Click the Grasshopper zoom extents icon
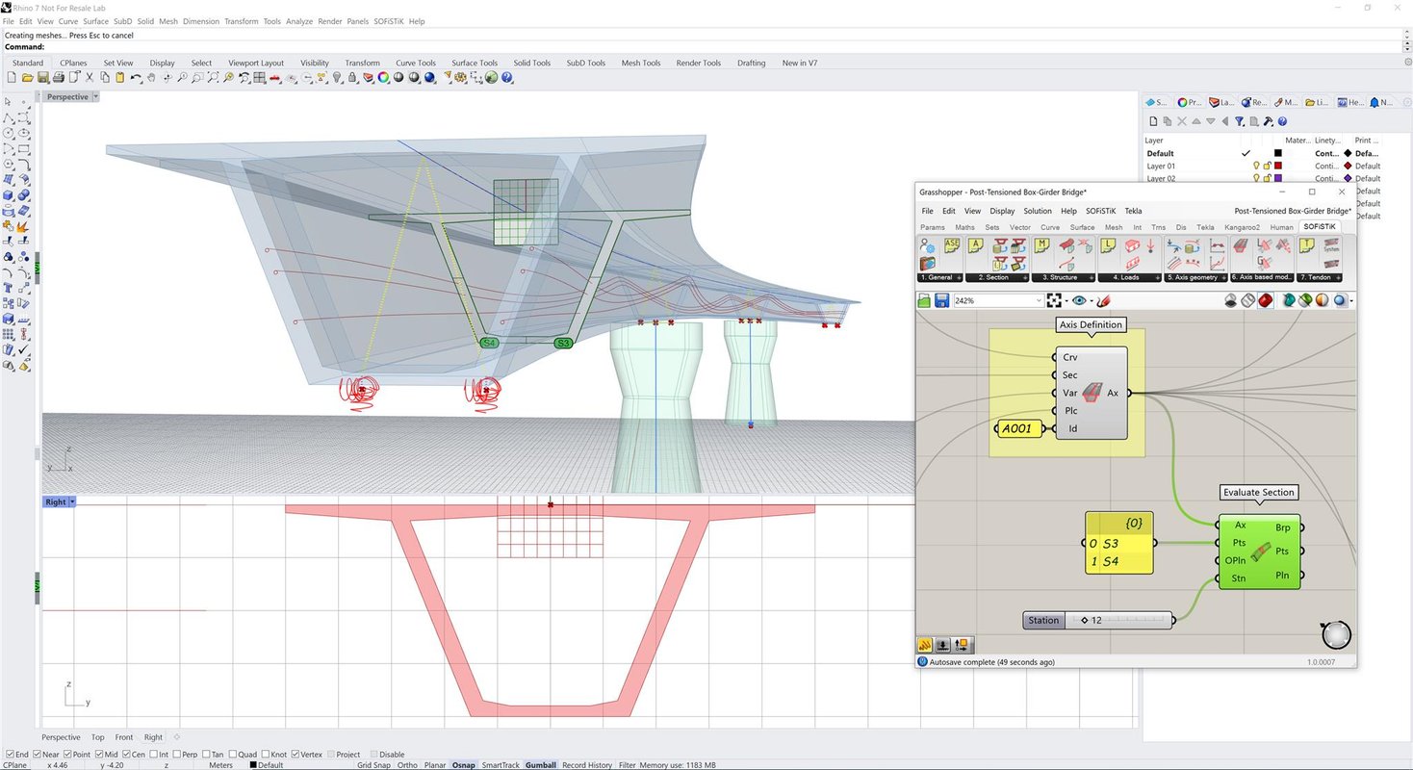This screenshot has height=770, width=1413. (1054, 300)
